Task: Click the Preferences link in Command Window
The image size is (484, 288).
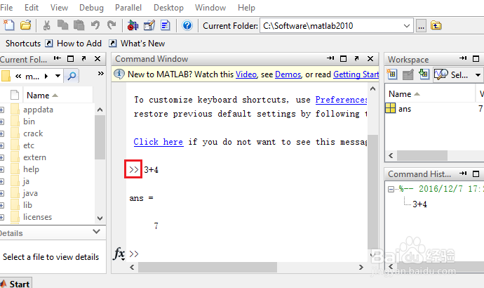Action: [341, 100]
